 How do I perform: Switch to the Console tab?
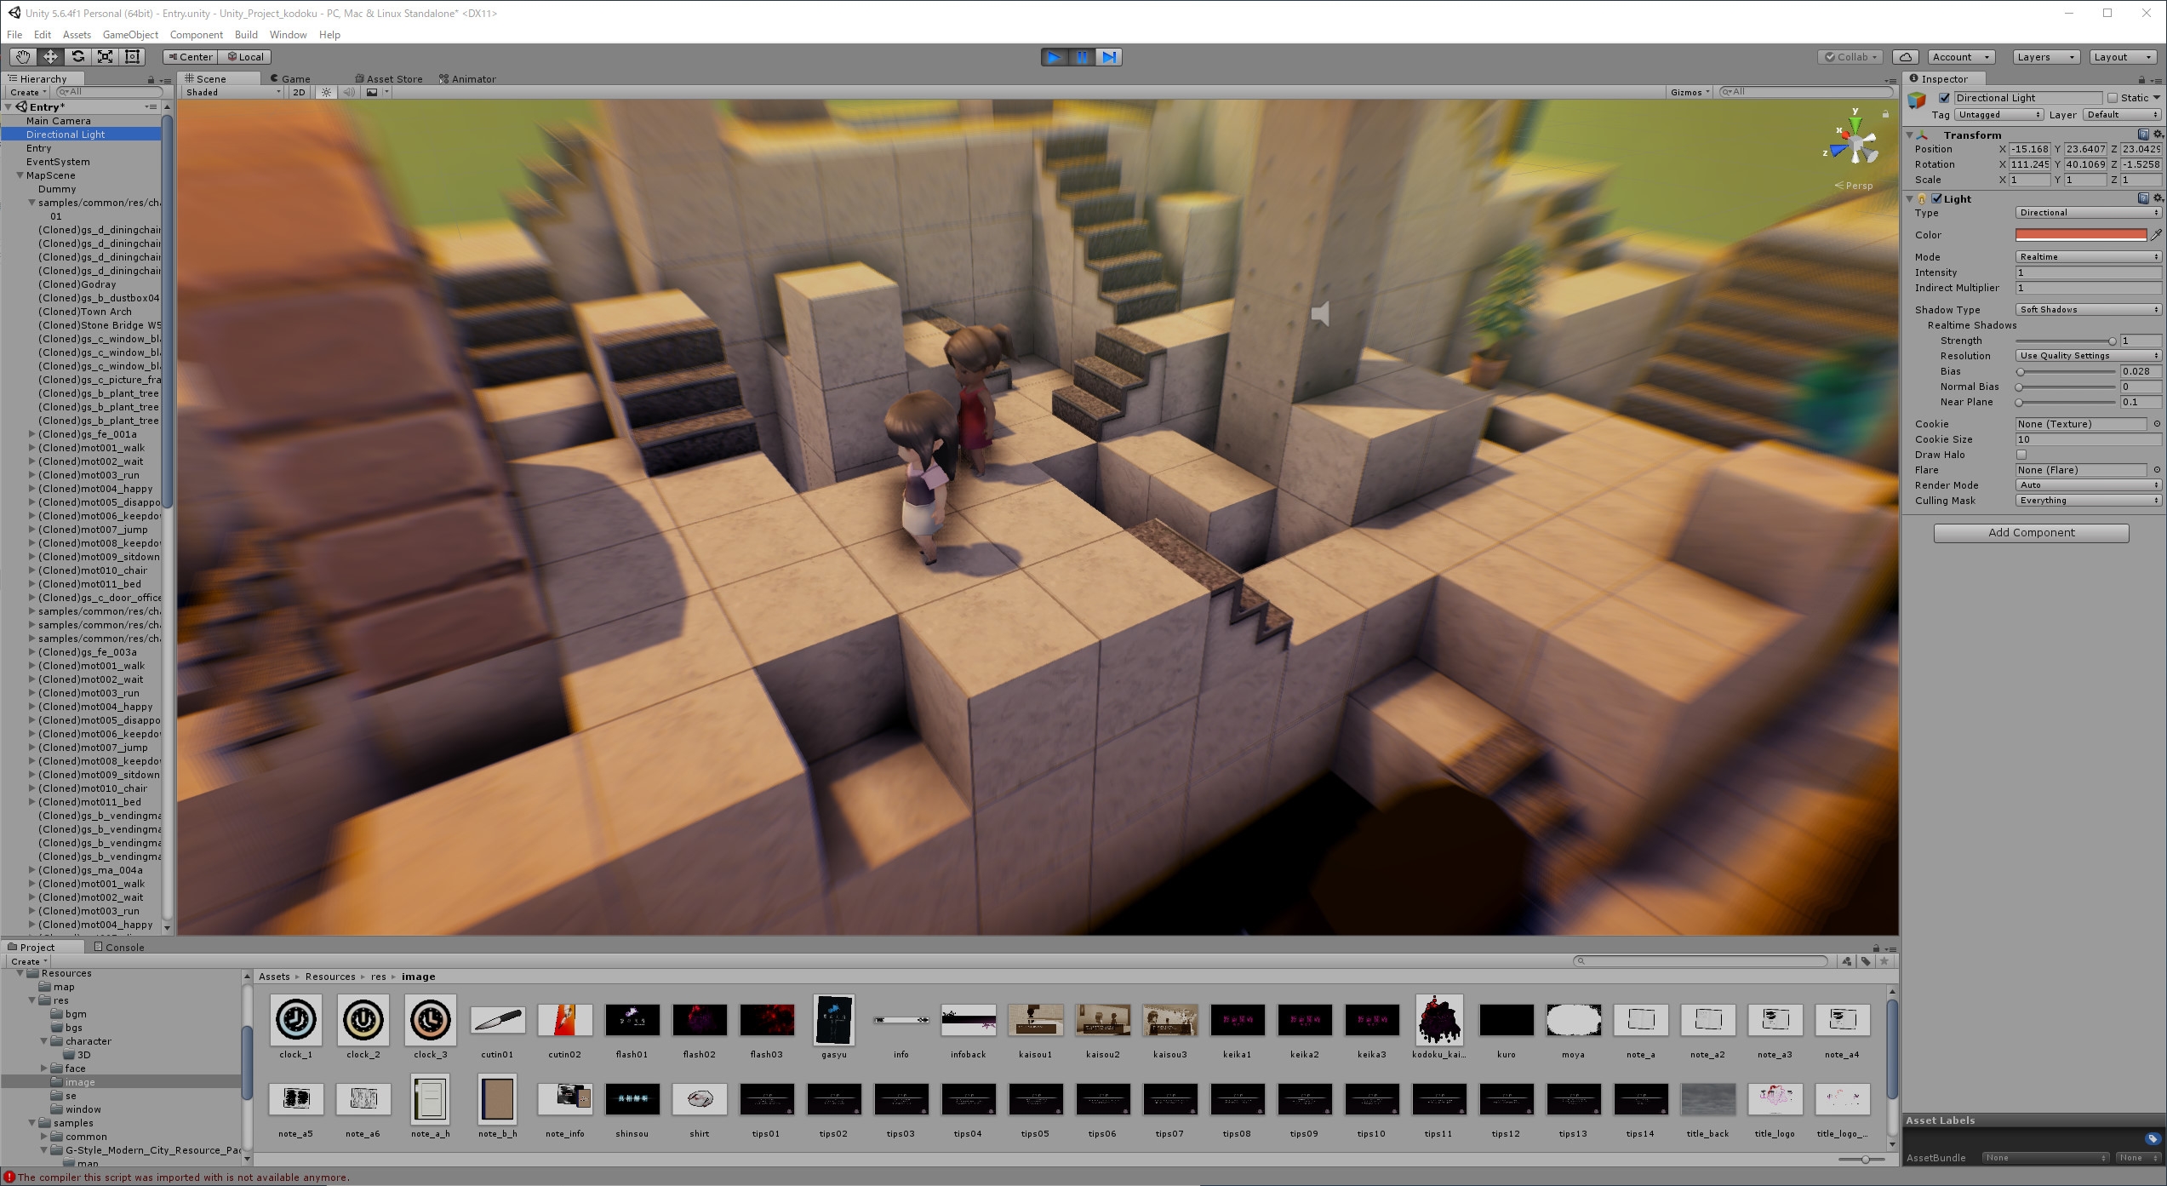coord(119,947)
